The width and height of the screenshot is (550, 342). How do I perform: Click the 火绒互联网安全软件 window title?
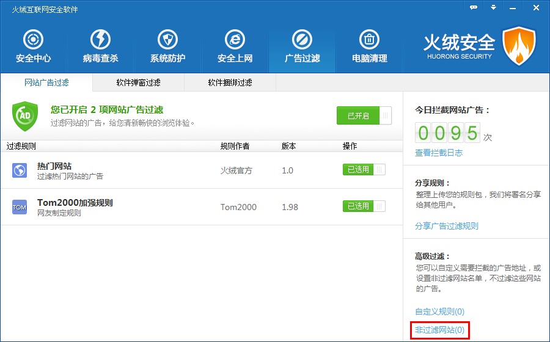pos(45,9)
